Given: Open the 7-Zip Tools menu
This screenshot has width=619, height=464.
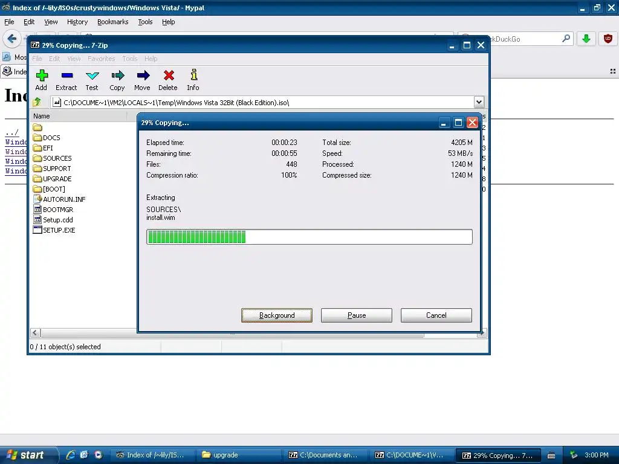Looking at the screenshot, I should pos(130,59).
